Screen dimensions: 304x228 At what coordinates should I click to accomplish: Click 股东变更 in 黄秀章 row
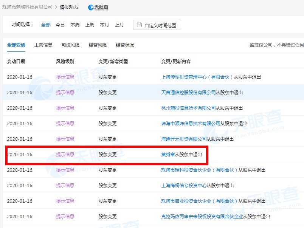[107, 155]
